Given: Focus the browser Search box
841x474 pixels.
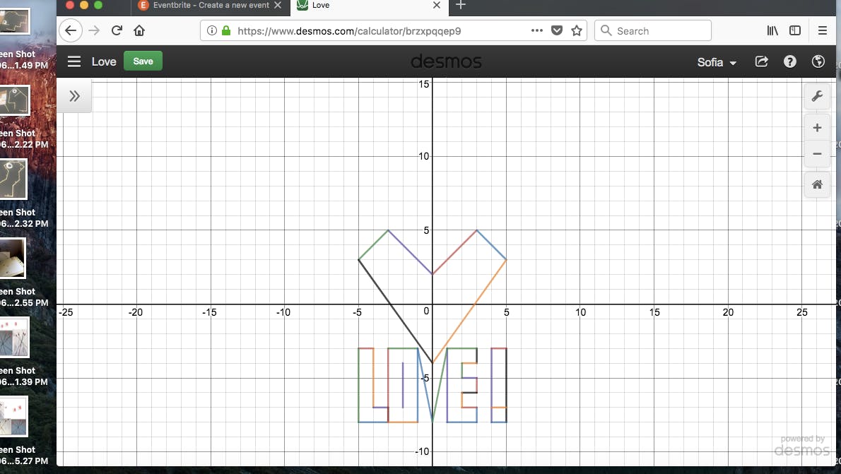Looking at the screenshot, I should (x=653, y=30).
